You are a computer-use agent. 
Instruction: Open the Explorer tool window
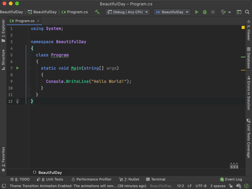pyautogui.click(x=3, y=31)
